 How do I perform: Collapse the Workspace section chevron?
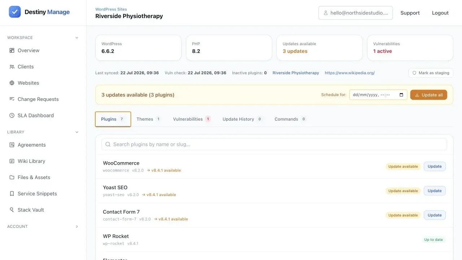(77, 38)
